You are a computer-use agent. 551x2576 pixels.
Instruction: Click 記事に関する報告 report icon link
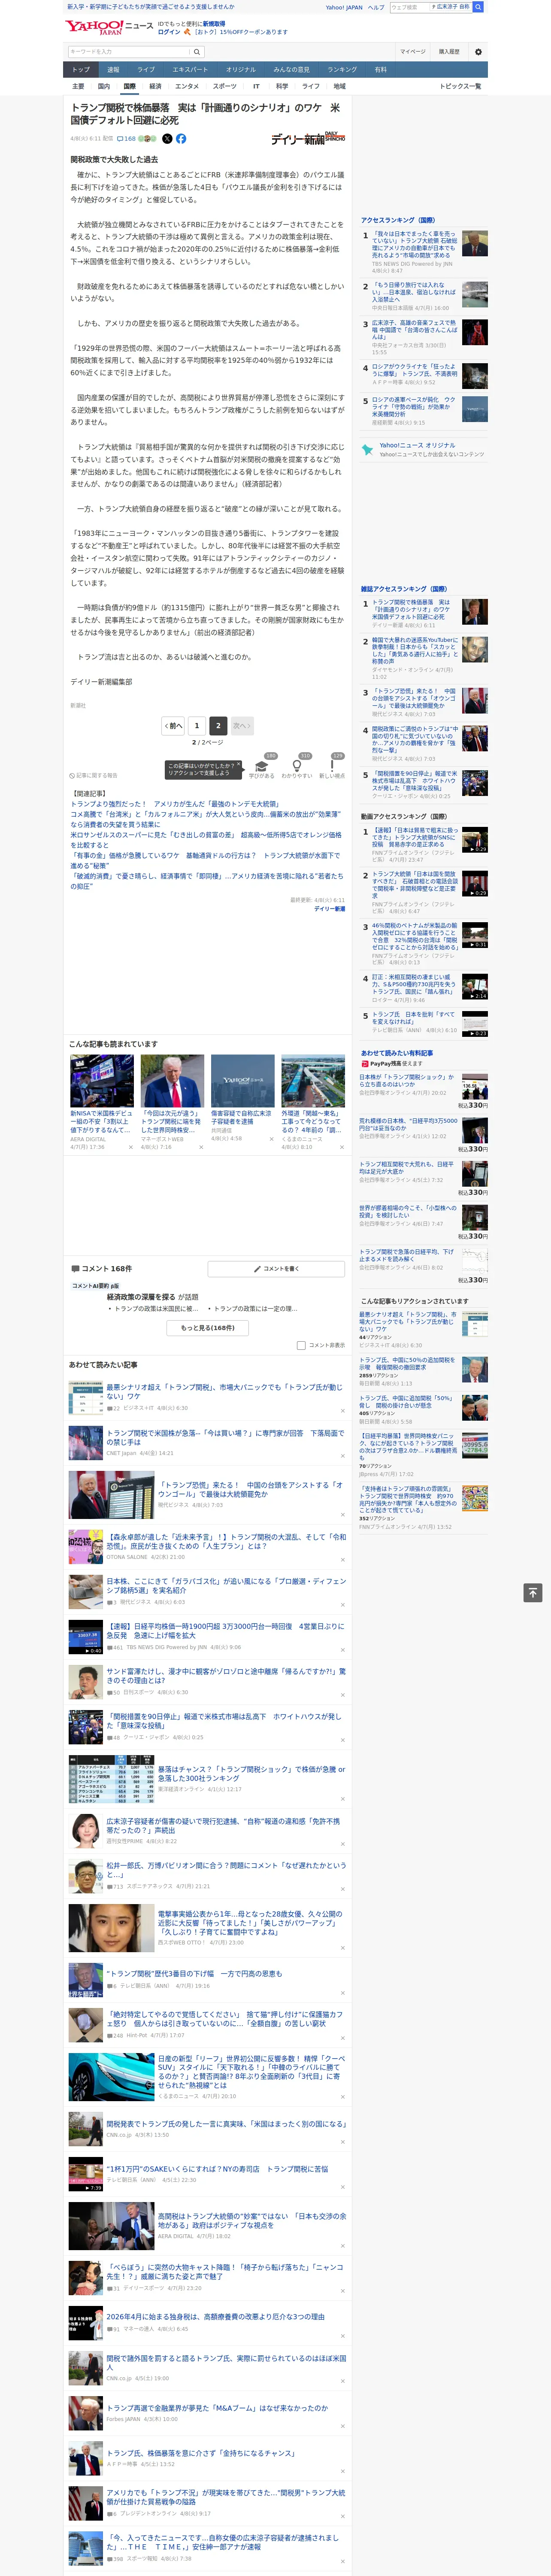(93, 775)
